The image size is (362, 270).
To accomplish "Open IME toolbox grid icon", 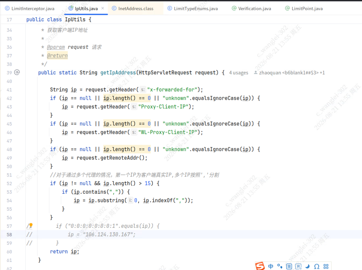I will pyautogui.click(x=326, y=266).
